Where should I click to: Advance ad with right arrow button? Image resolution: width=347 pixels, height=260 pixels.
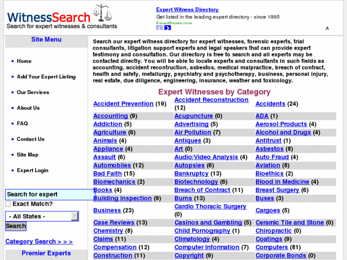point(168,28)
